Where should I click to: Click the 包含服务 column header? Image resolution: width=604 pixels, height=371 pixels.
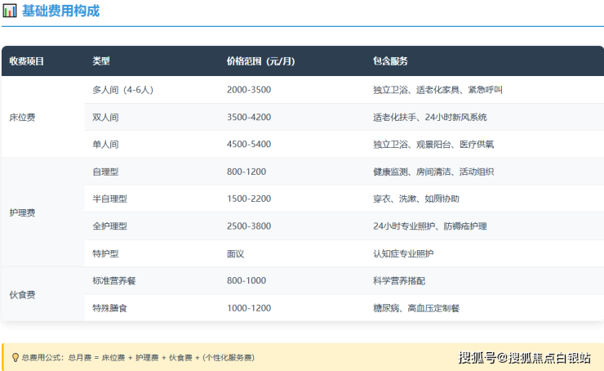[x=390, y=61]
